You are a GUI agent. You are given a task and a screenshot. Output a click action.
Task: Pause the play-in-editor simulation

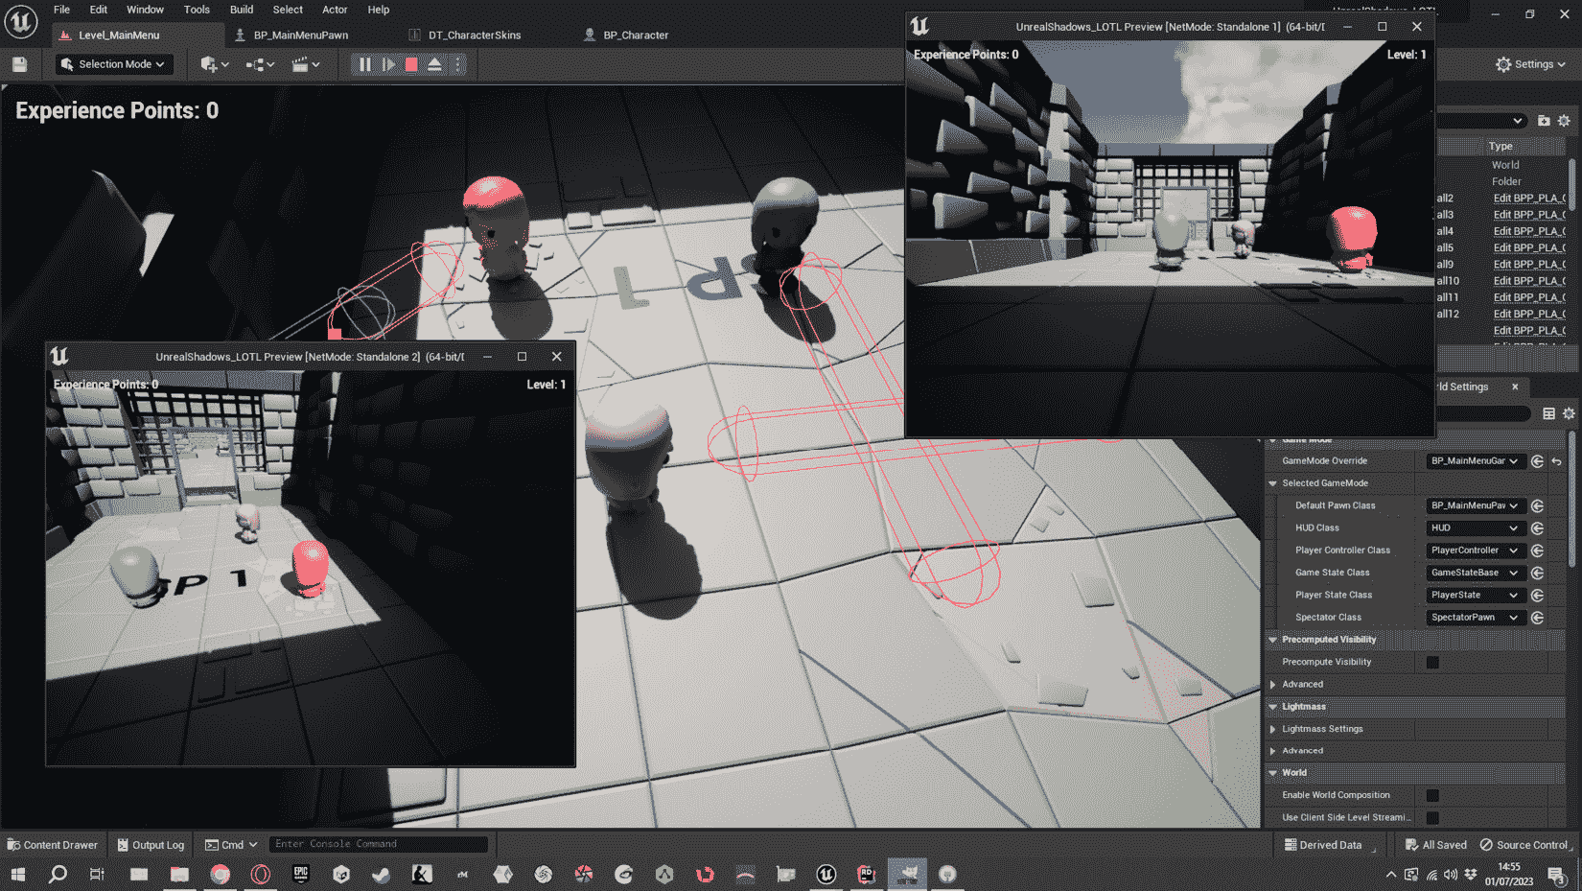coord(364,64)
